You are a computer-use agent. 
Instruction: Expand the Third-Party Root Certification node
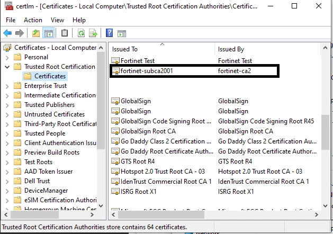(7, 124)
